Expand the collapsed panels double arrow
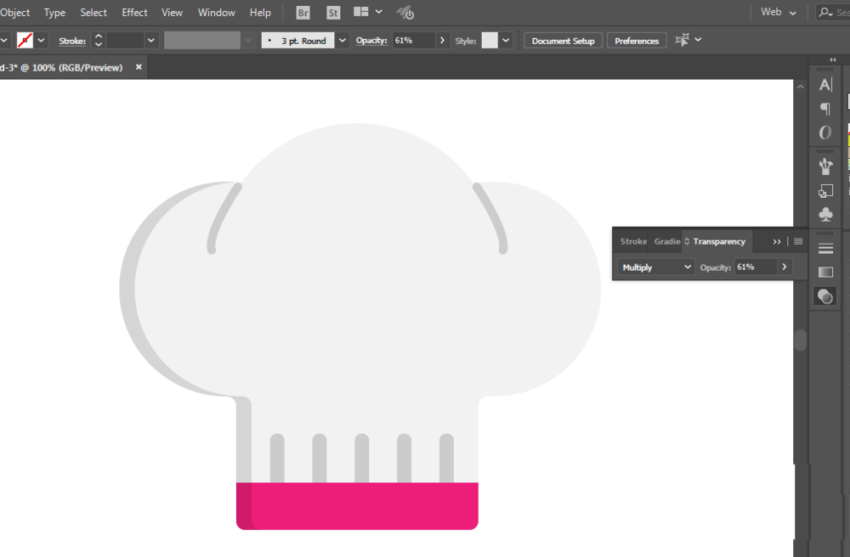The width and height of the screenshot is (850, 557). coord(833,59)
